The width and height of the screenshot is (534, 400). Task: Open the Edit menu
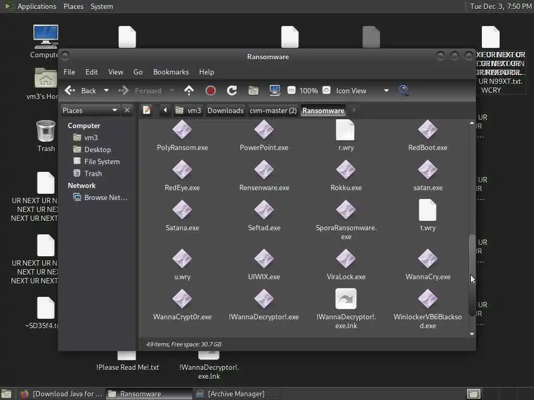pos(91,72)
